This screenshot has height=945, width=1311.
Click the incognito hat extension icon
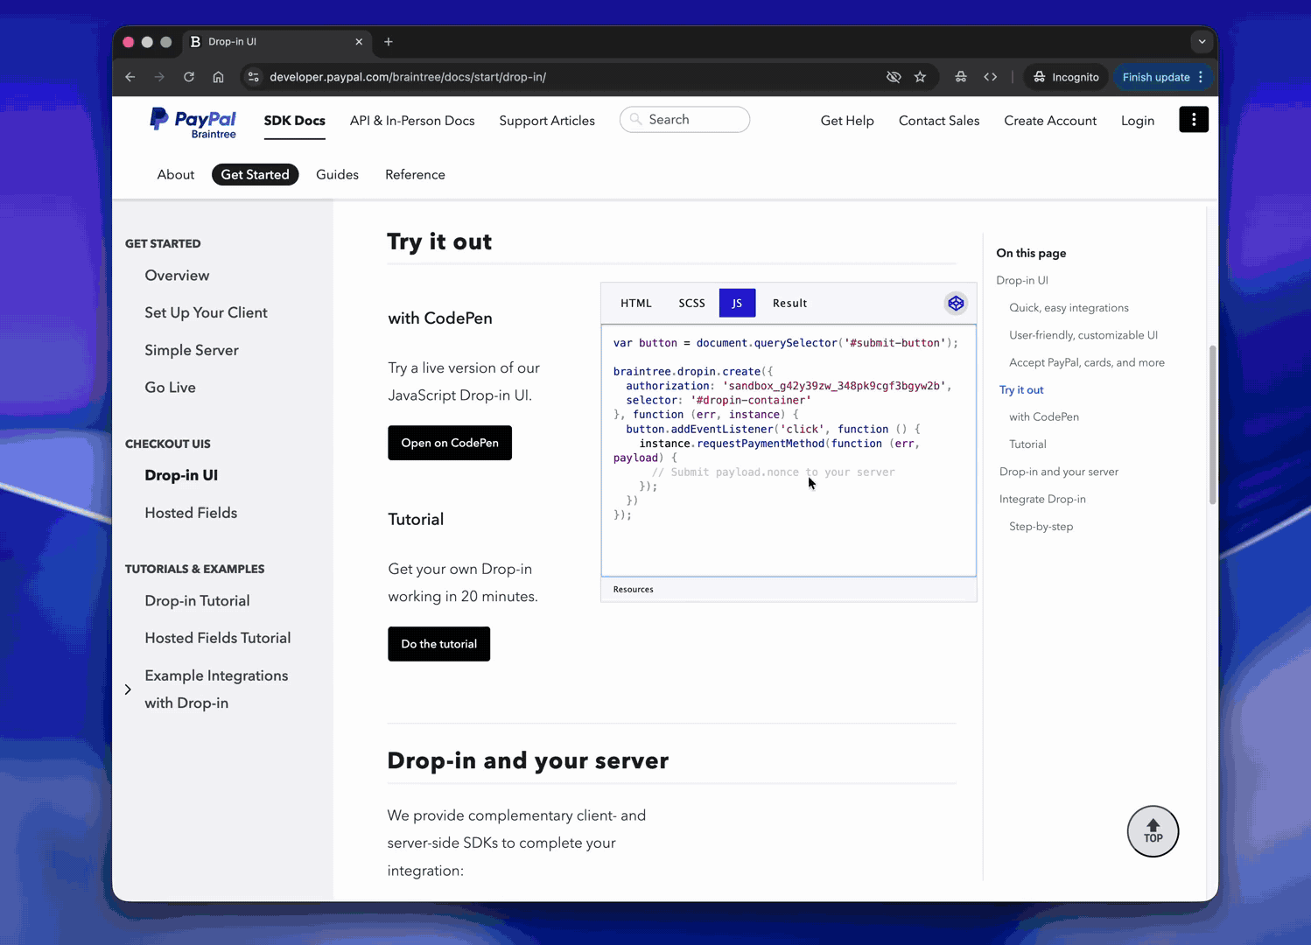[x=961, y=77]
